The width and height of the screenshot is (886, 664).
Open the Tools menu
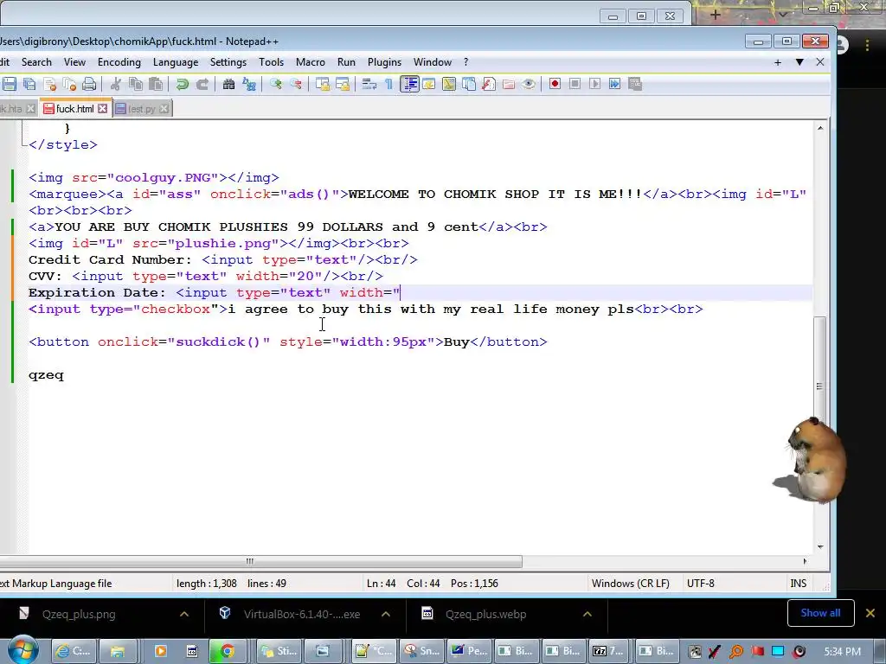tap(271, 62)
